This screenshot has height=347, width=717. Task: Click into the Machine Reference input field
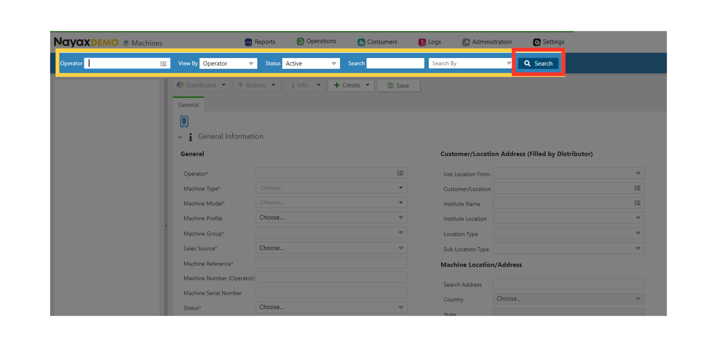[331, 263]
